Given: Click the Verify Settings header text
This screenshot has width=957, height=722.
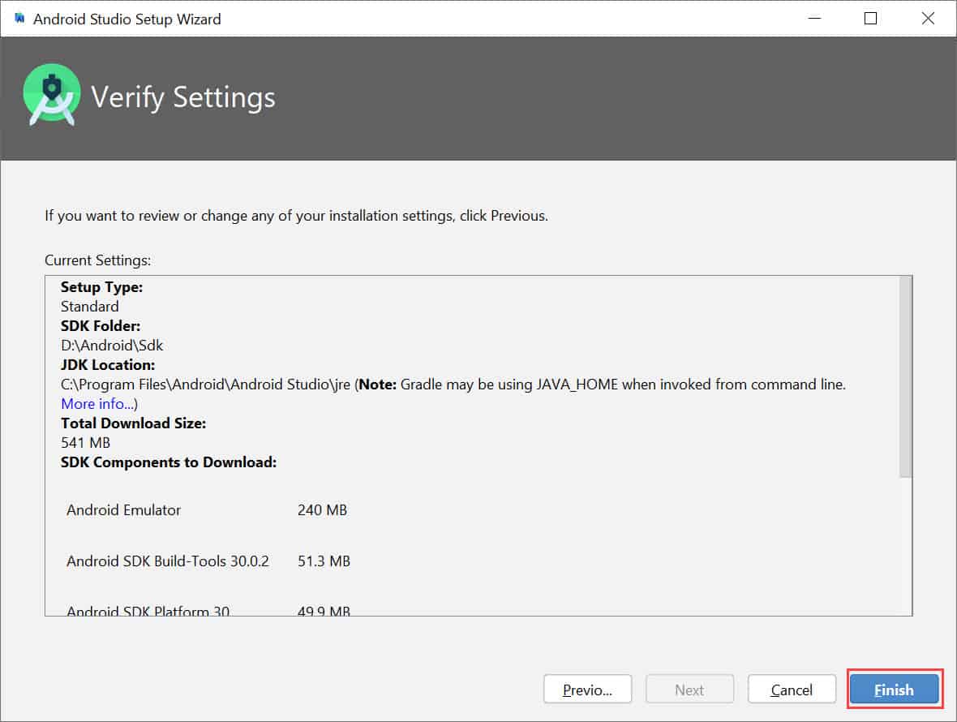Looking at the screenshot, I should [185, 97].
